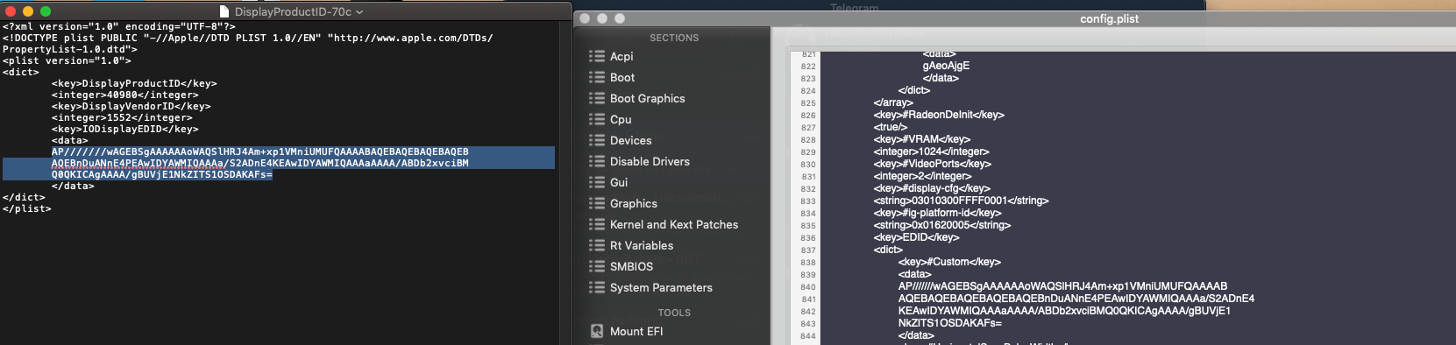
Task: Click the EDID key line in config.plist
Action: point(916,237)
